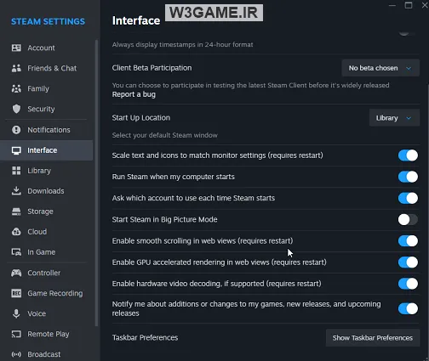Open Friends & Chat settings section
The width and height of the screenshot is (429, 361).
point(47,68)
